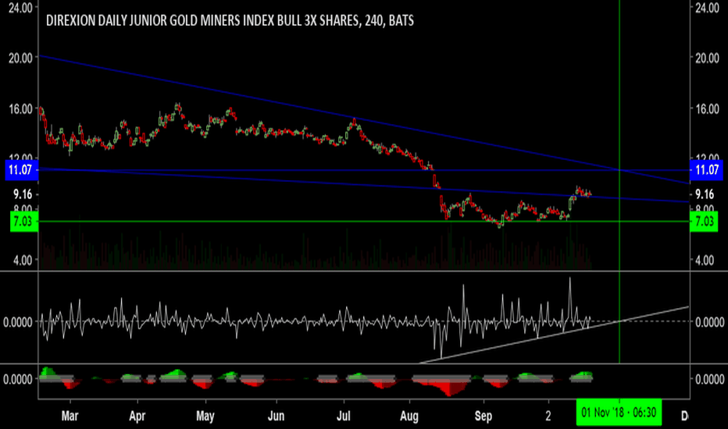The height and width of the screenshot is (429, 728).
Task: Select the green 01 Nov '18 06:30 date label
Action: (619, 413)
